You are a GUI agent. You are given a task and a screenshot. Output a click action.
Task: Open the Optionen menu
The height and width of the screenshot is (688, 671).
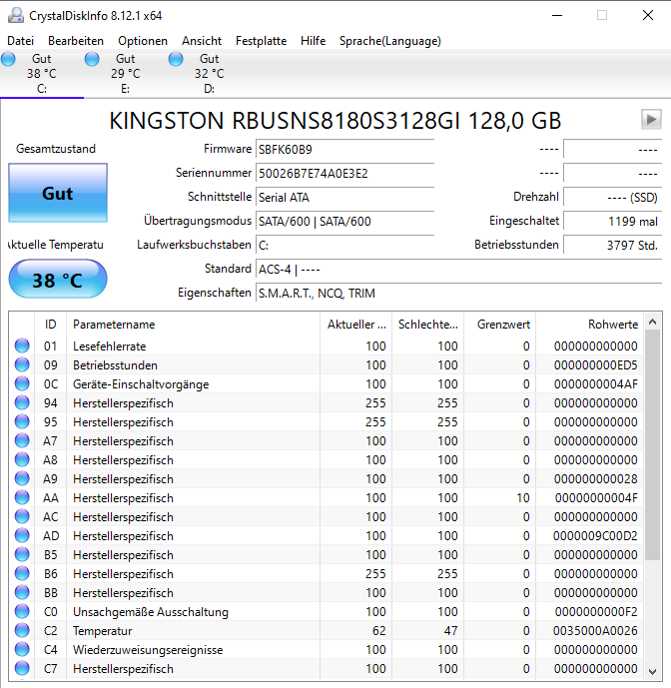[143, 41]
